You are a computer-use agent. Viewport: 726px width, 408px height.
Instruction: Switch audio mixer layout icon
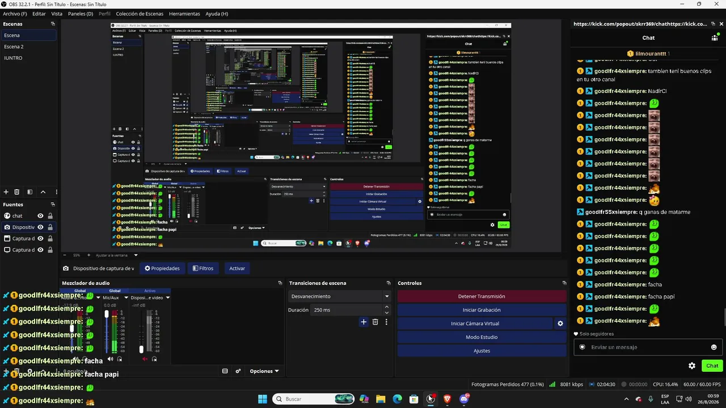tap(225, 371)
